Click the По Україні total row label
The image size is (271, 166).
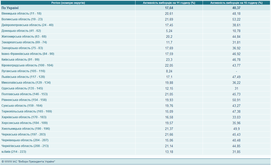tap(10, 8)
